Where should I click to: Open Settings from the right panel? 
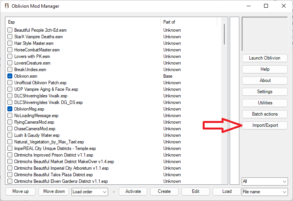264,92
